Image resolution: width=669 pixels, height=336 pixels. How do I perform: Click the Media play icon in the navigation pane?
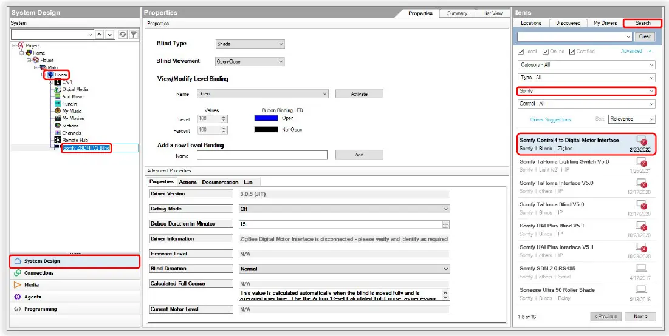(18, 285)
